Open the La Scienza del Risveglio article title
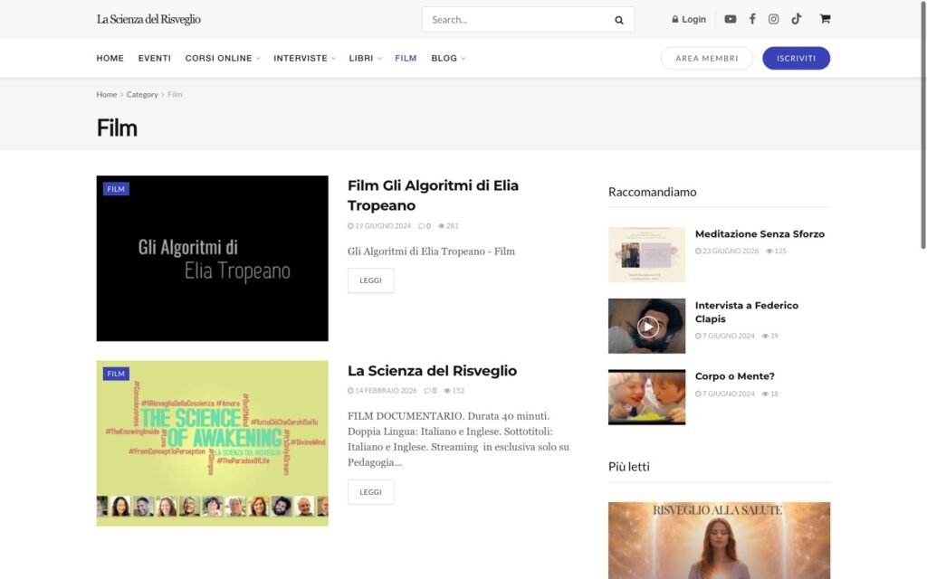 coord(432,370)
